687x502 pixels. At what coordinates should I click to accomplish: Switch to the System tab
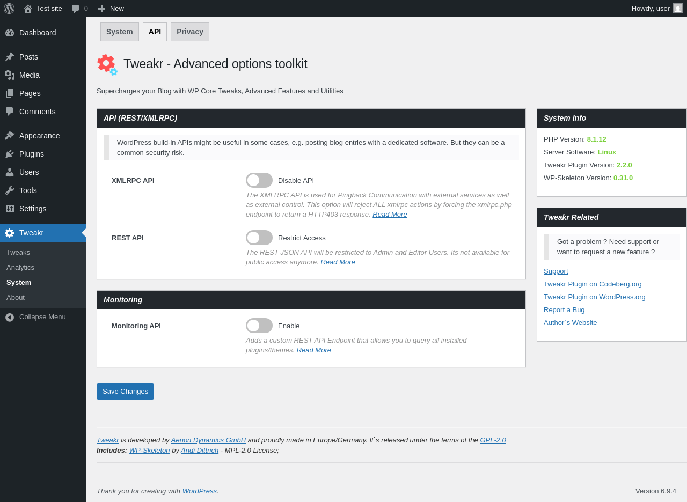(120, 32)
